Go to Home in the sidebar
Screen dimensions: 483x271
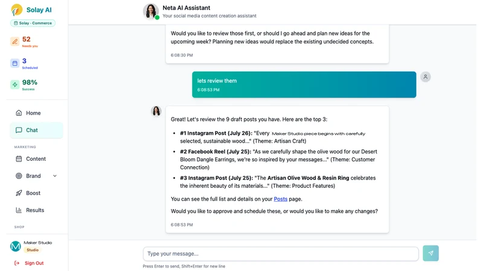point(36,113)
